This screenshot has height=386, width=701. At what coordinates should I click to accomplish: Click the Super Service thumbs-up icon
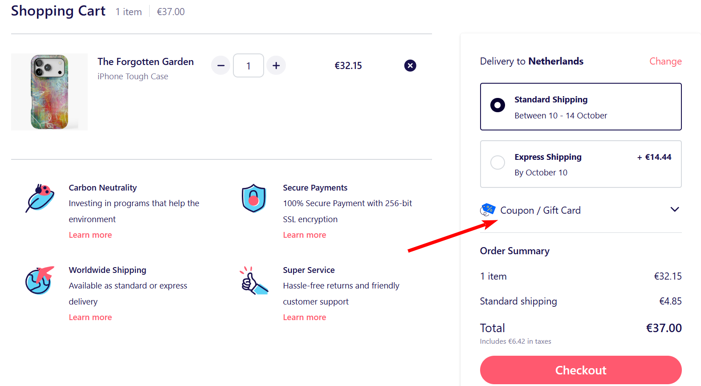pos(253,281)
